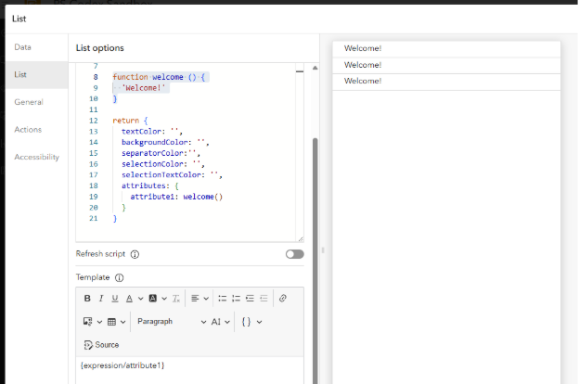Image resolution: width=579 pixels, height=384 pixels.
Task: Click the template text {expression/attribute1}
Action: [122, 365]
